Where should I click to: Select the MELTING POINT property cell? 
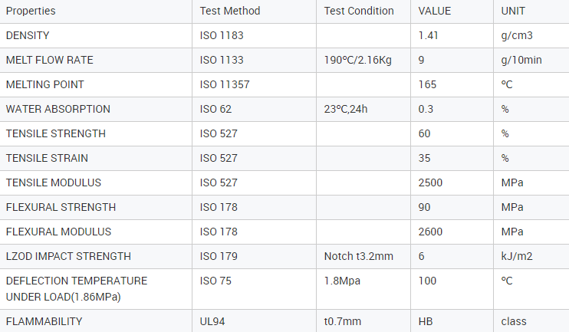(44, 84)
